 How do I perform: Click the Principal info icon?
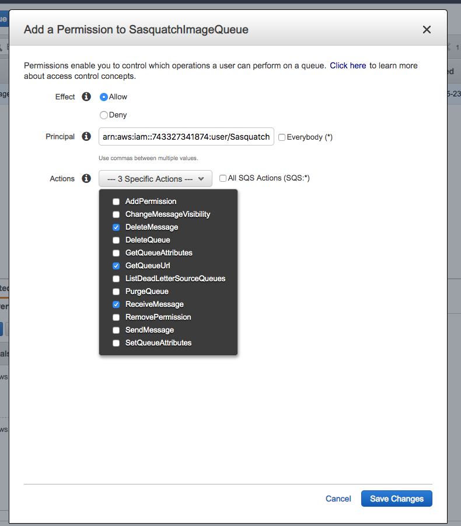(x=86, y=137)
